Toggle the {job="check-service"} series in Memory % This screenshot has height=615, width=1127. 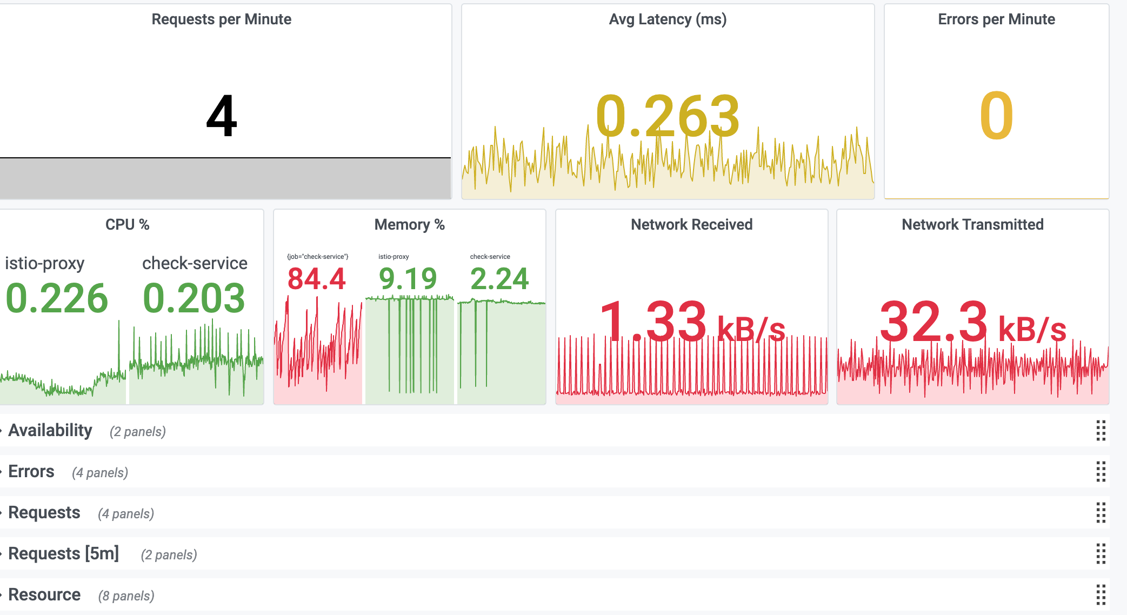[x=318, y=257]
